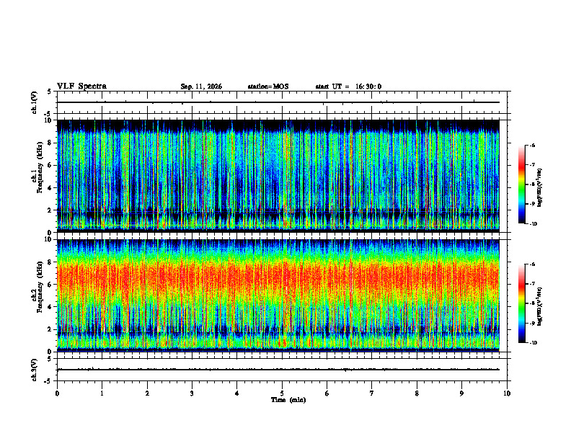
Task: Click the ch.2 color scale bar
Action: pyautogui.click(x=521, y=303)
